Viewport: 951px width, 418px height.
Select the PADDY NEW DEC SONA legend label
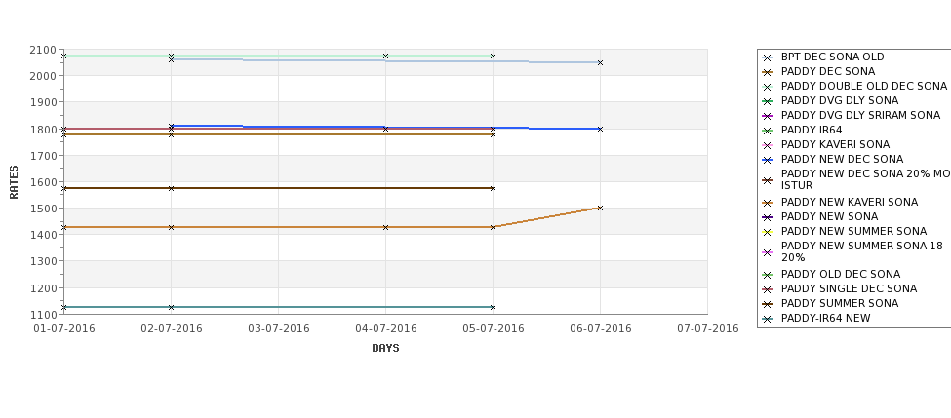(842, 159)
